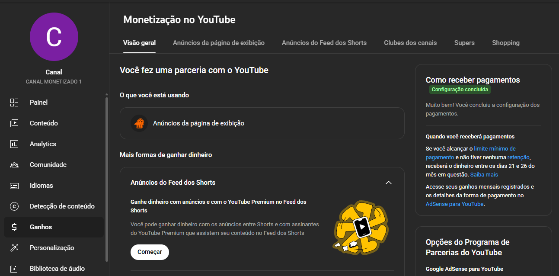Image resolution: width=559 pixels, height=276 pixels.
Task: Click the Monetização no YouTube page title
Action: [179, 19]
